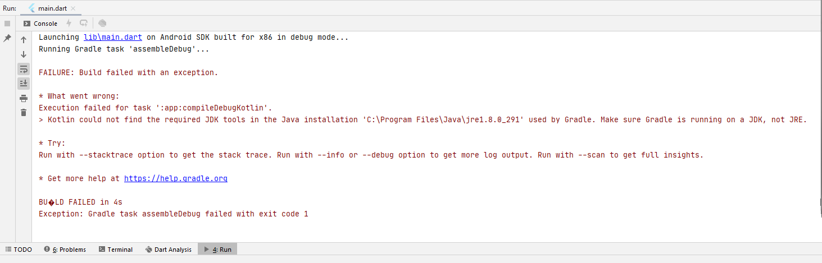Click the Flutter Hot Reload lightning icon

click(x=69, y=24)
